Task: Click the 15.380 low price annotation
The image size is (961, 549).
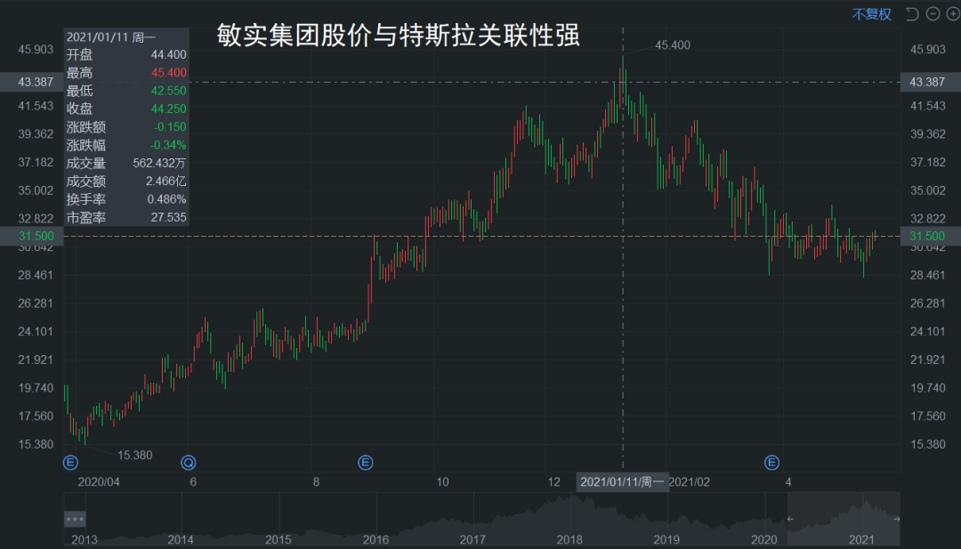Action: click(135, 456)
